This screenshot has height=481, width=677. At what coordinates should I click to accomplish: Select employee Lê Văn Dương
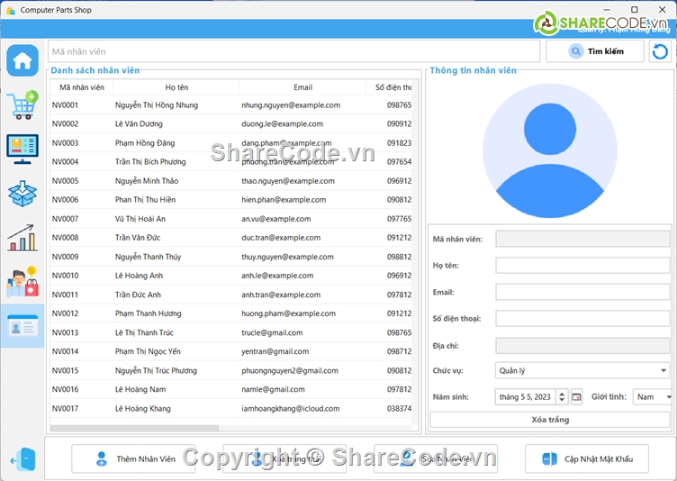(139, 124)
